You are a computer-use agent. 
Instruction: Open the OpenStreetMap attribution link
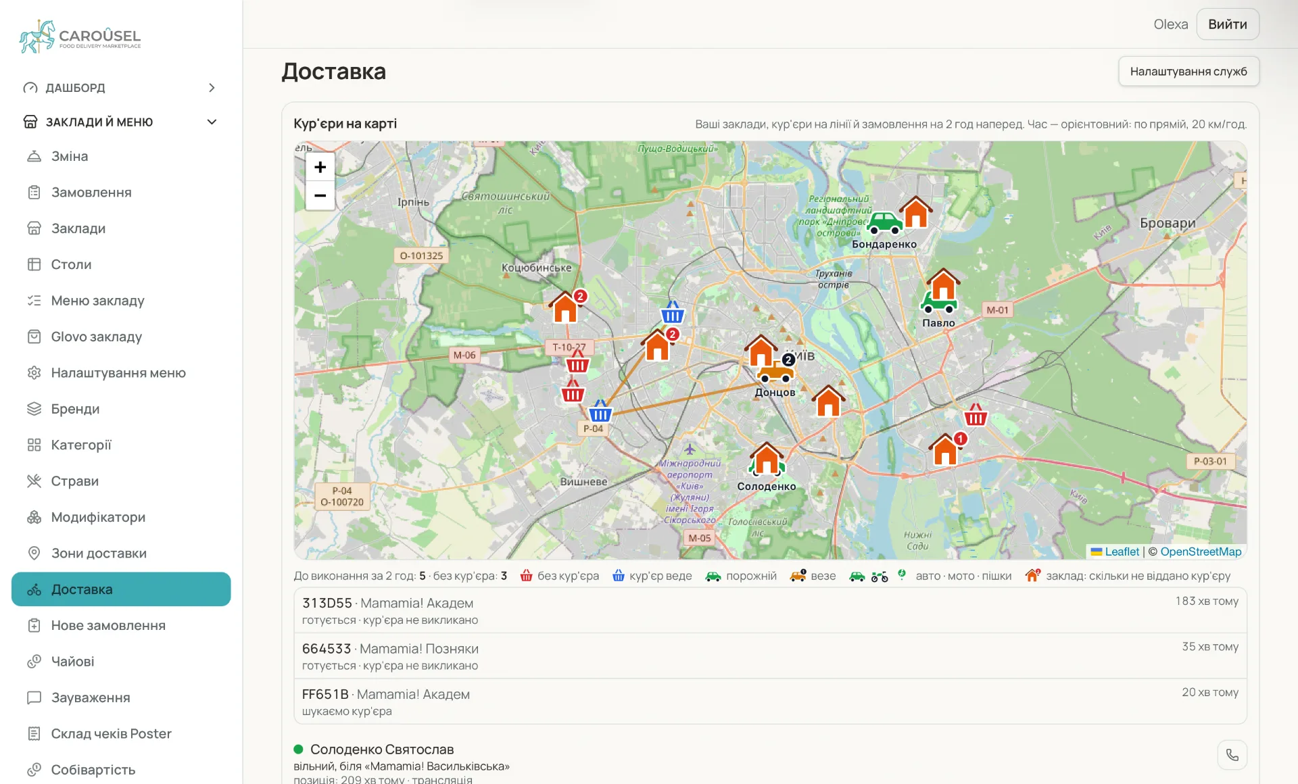point(1201,552)
